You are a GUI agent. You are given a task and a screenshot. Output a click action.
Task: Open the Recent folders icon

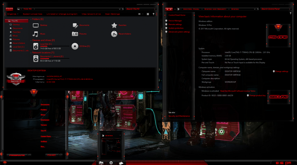[x=114, y=34]
